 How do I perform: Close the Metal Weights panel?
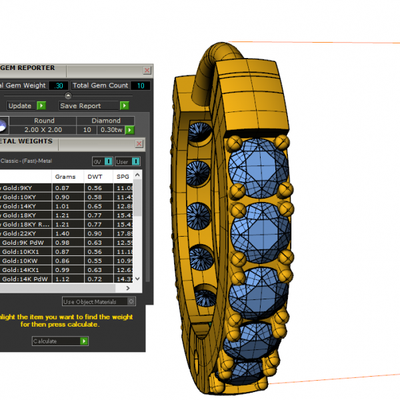139,143
